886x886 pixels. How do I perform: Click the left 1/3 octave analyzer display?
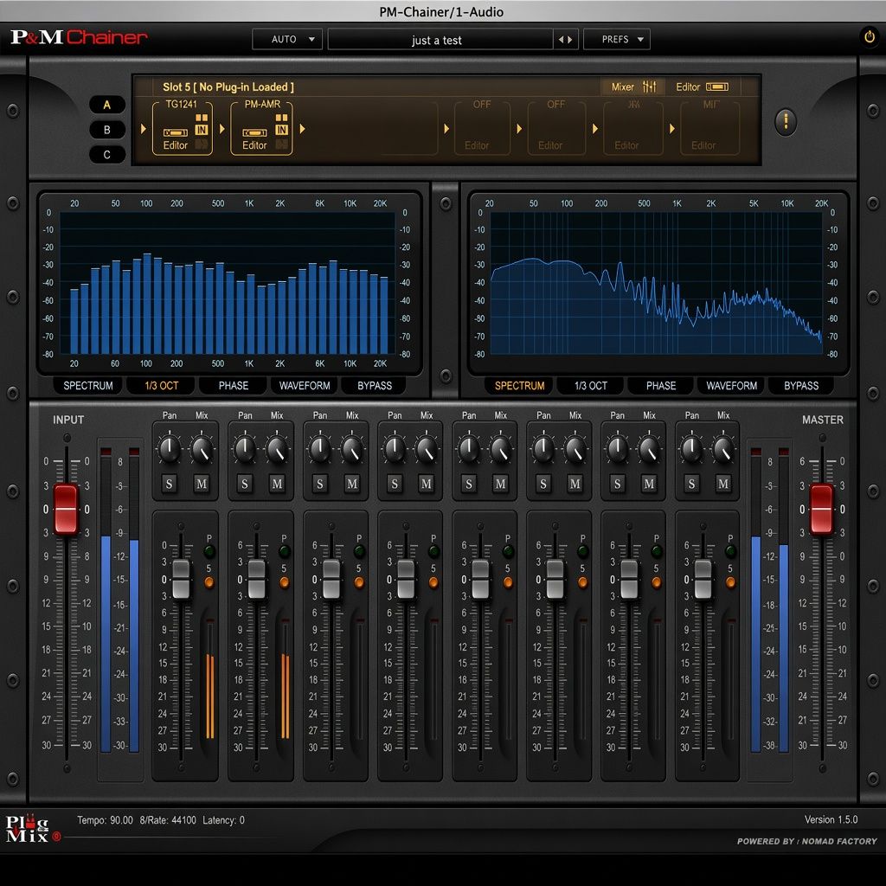point(228,283)
